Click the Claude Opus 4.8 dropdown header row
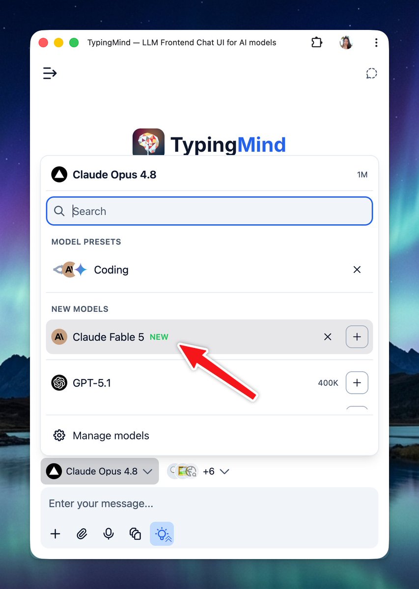419x589 pixels. pyautogui.click(x=209, y=174)
